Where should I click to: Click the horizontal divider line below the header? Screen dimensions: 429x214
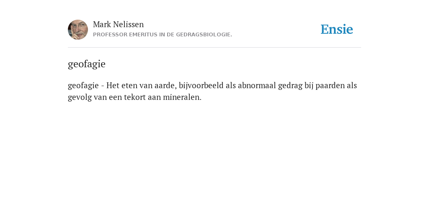tap(214, 48)
